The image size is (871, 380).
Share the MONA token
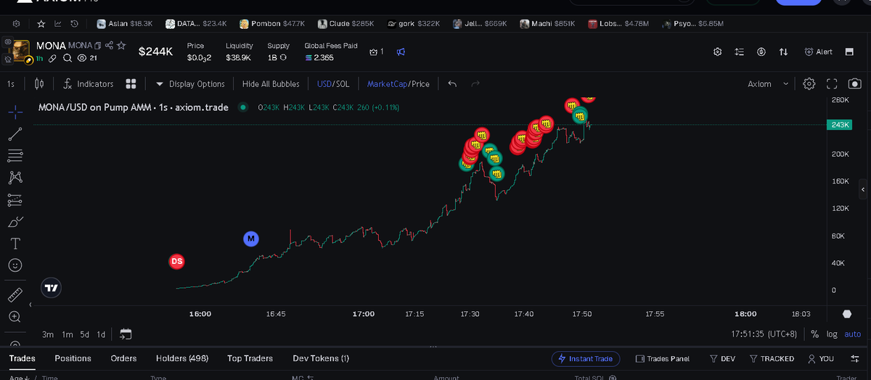tap(110, 46)
